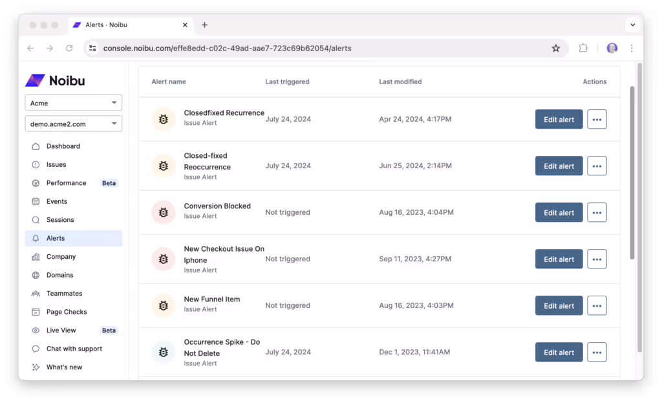Edit the Occurrence Spike - Do Not Delete alert

click(559, 352)
